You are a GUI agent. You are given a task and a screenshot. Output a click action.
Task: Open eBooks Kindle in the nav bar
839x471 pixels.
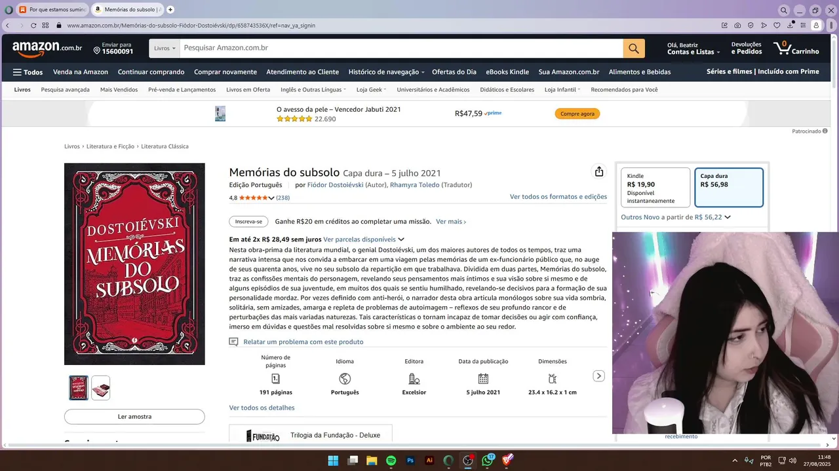click(507, 72)
